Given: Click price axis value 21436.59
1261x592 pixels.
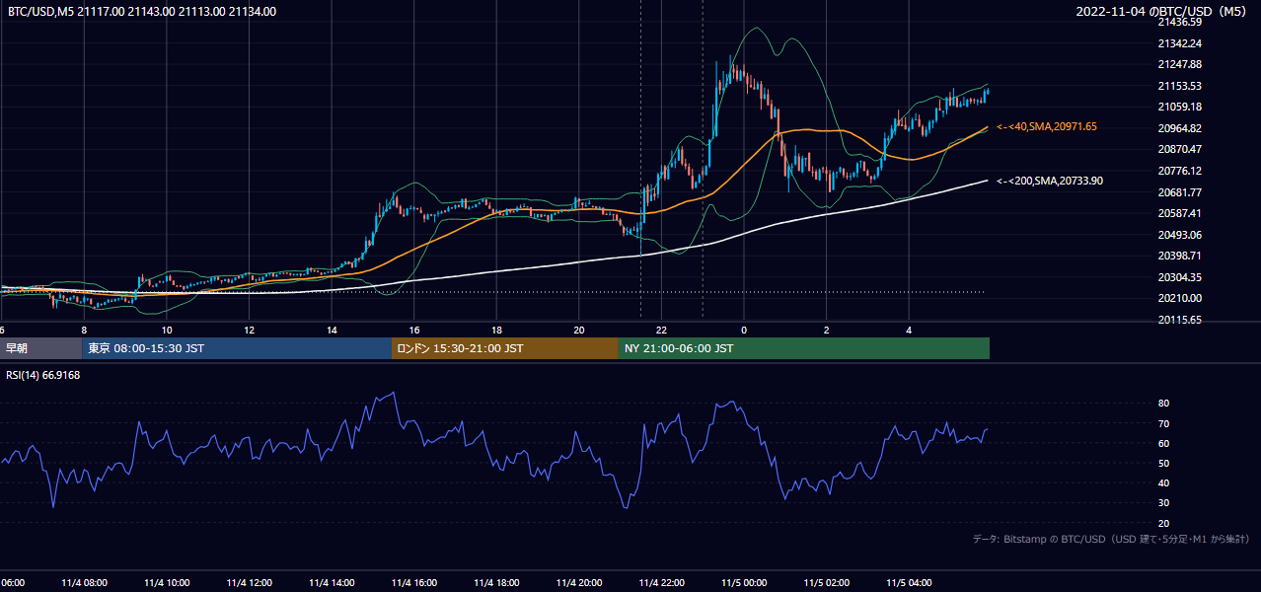Looking at the screenshot, I should click(x=1180, y=22).
